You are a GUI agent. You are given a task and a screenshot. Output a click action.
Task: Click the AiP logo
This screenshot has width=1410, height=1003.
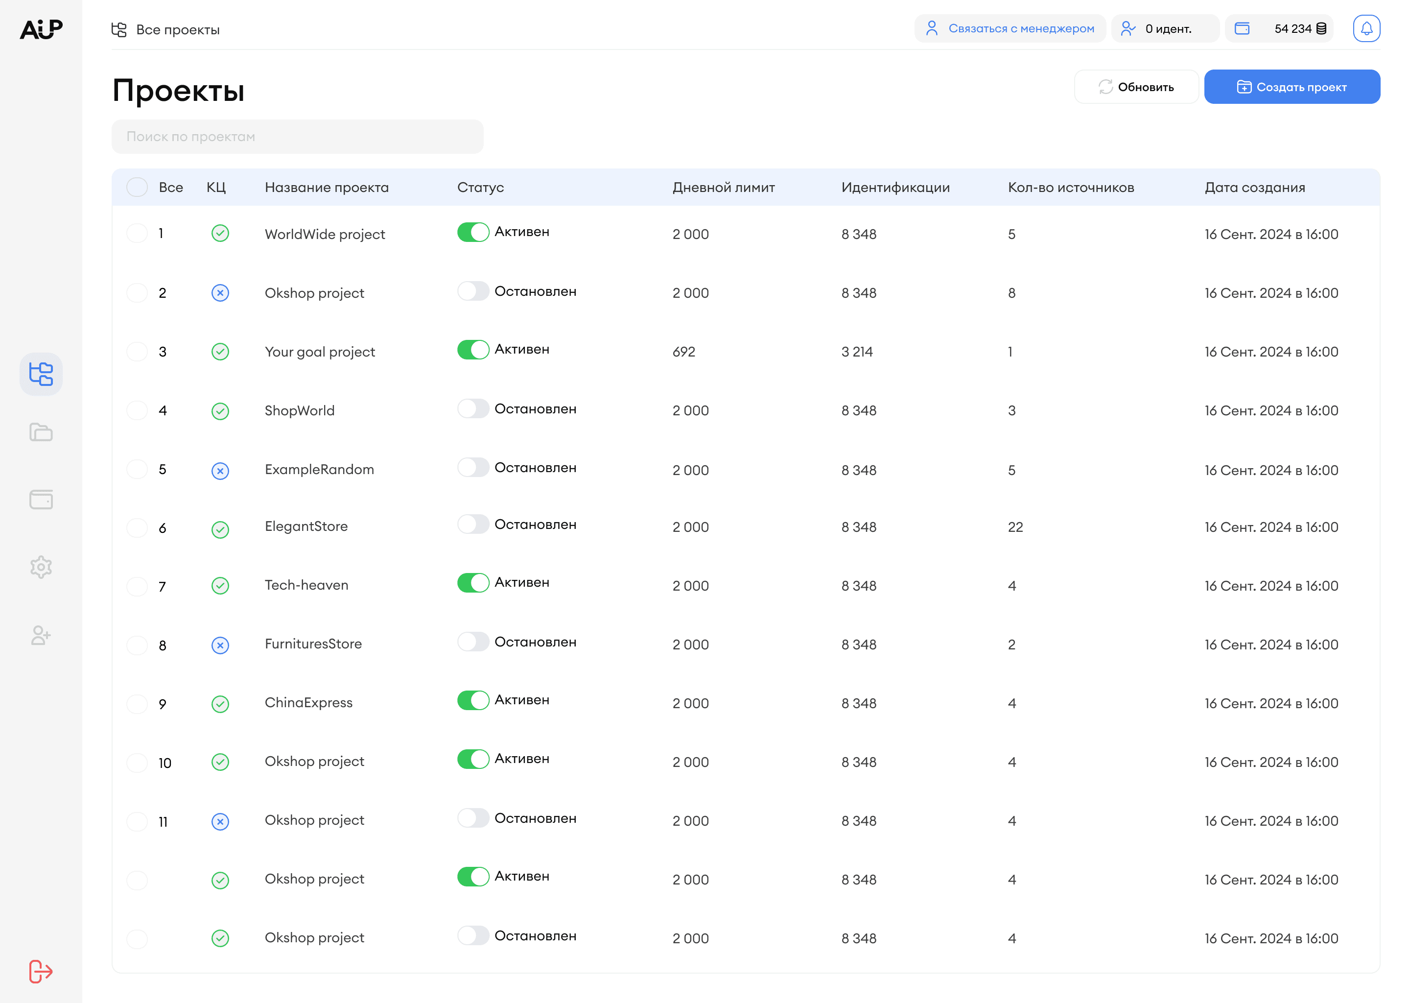point(41,28)
